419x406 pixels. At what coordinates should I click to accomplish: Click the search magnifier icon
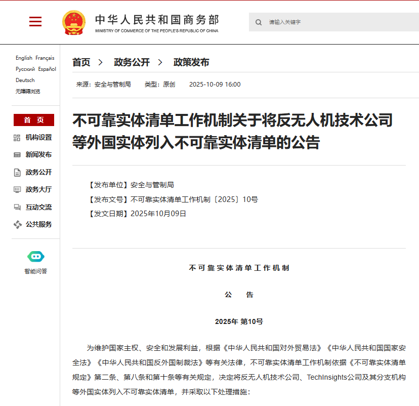pos(259,22)
